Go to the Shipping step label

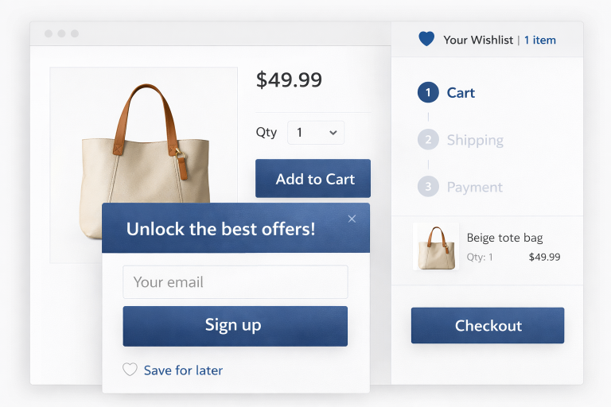coord(475,140)
